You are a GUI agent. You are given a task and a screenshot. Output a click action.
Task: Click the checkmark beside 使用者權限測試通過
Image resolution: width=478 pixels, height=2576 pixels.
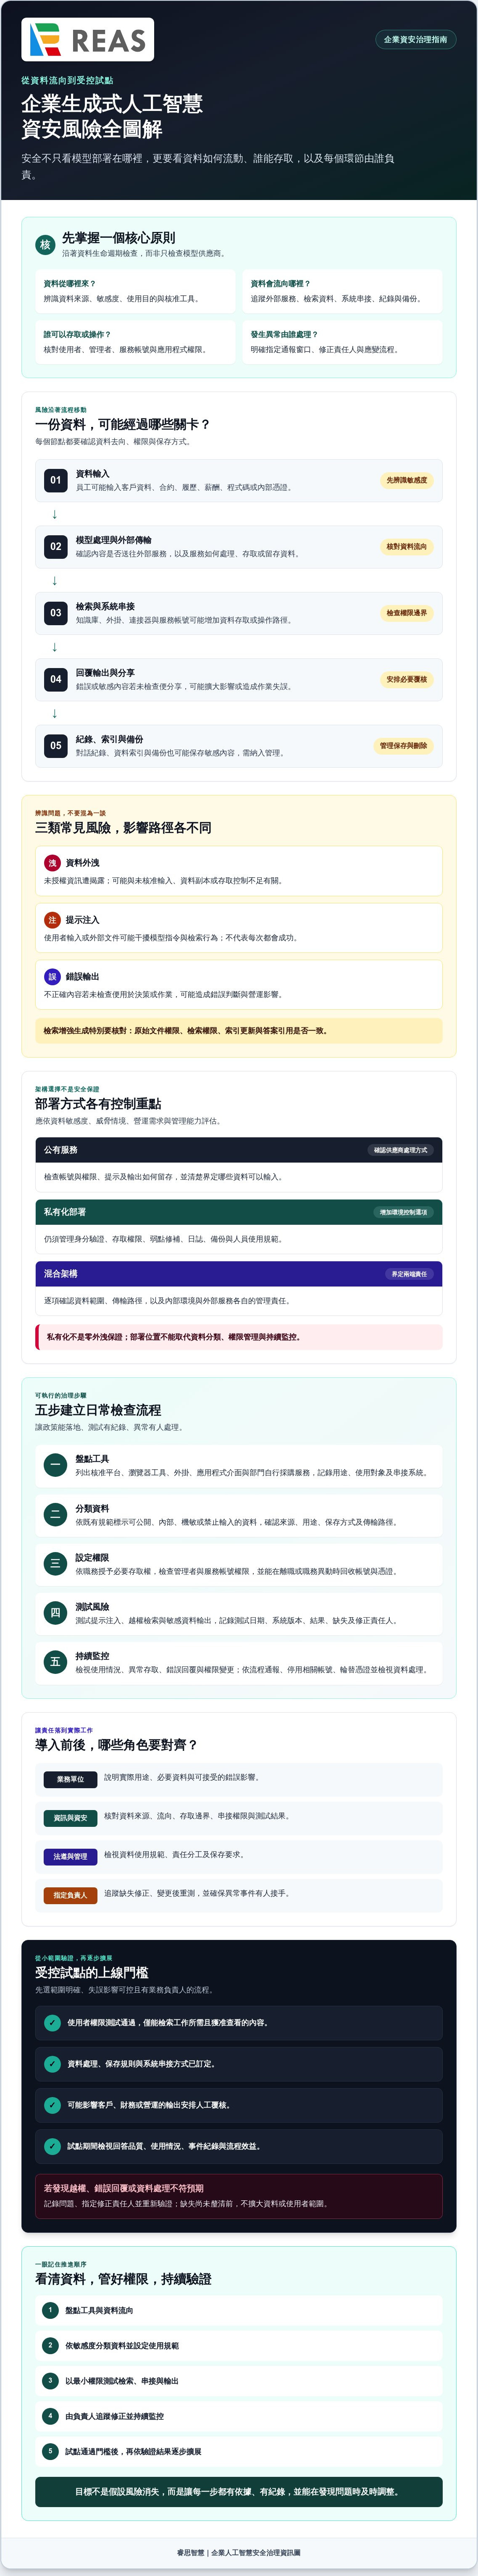[x=52, y=2023]
